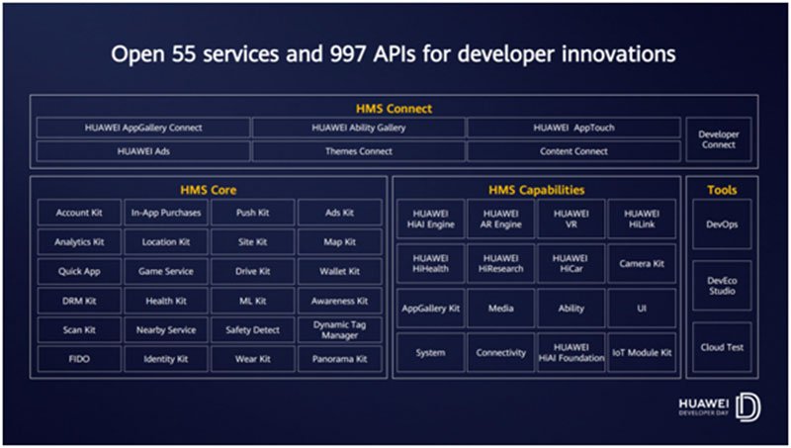This screenshot has height=448, width=791.
Task: Select Dynamic Tag Manager tile
Action: tap(339, 329)
